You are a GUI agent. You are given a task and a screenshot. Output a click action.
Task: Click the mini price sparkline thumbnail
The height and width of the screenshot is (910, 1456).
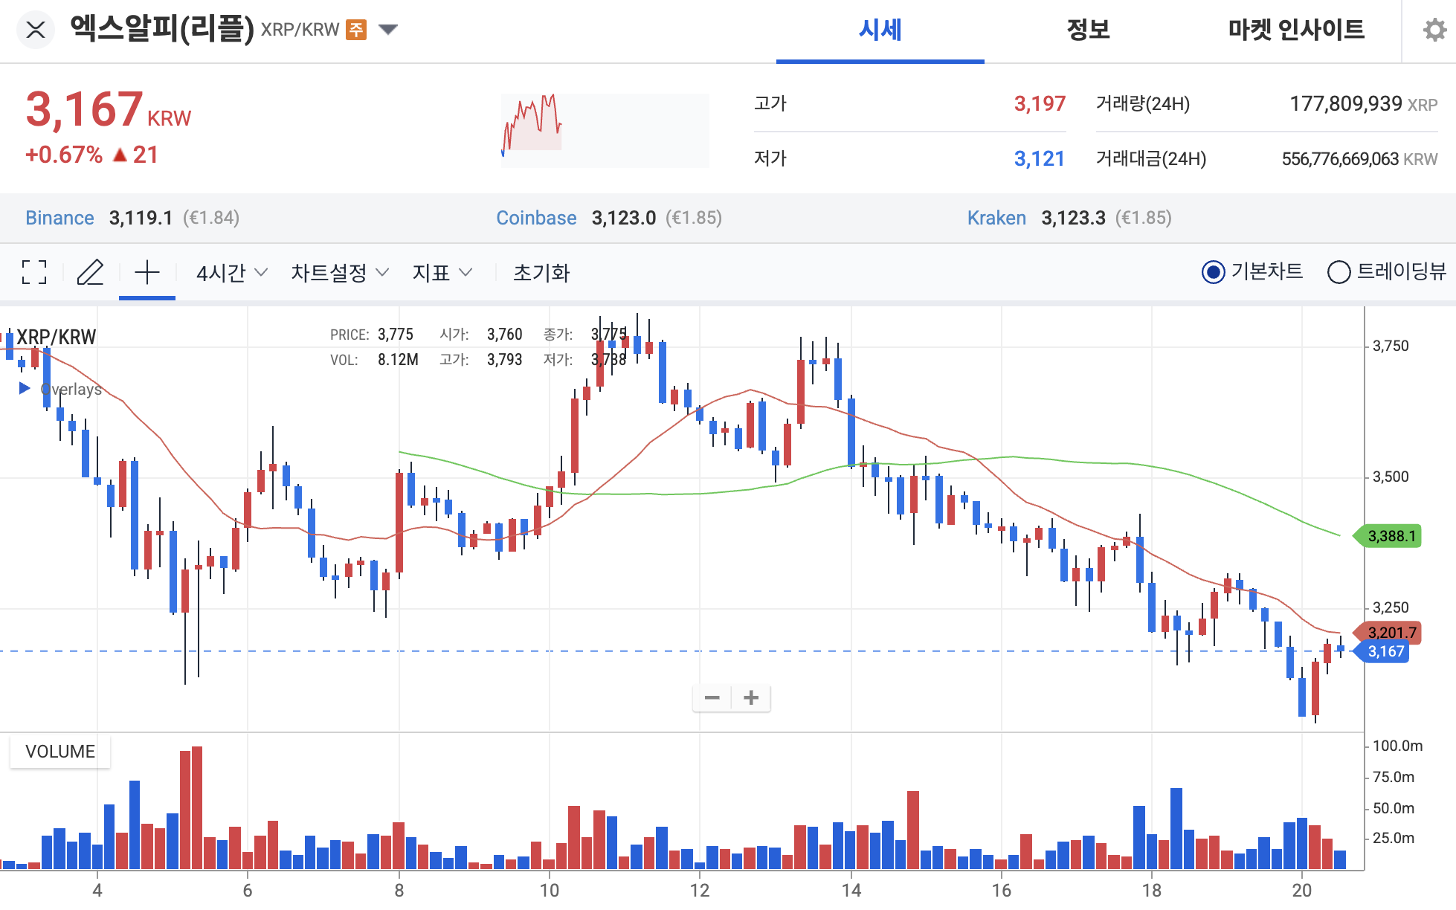click(x=605, y=130)
